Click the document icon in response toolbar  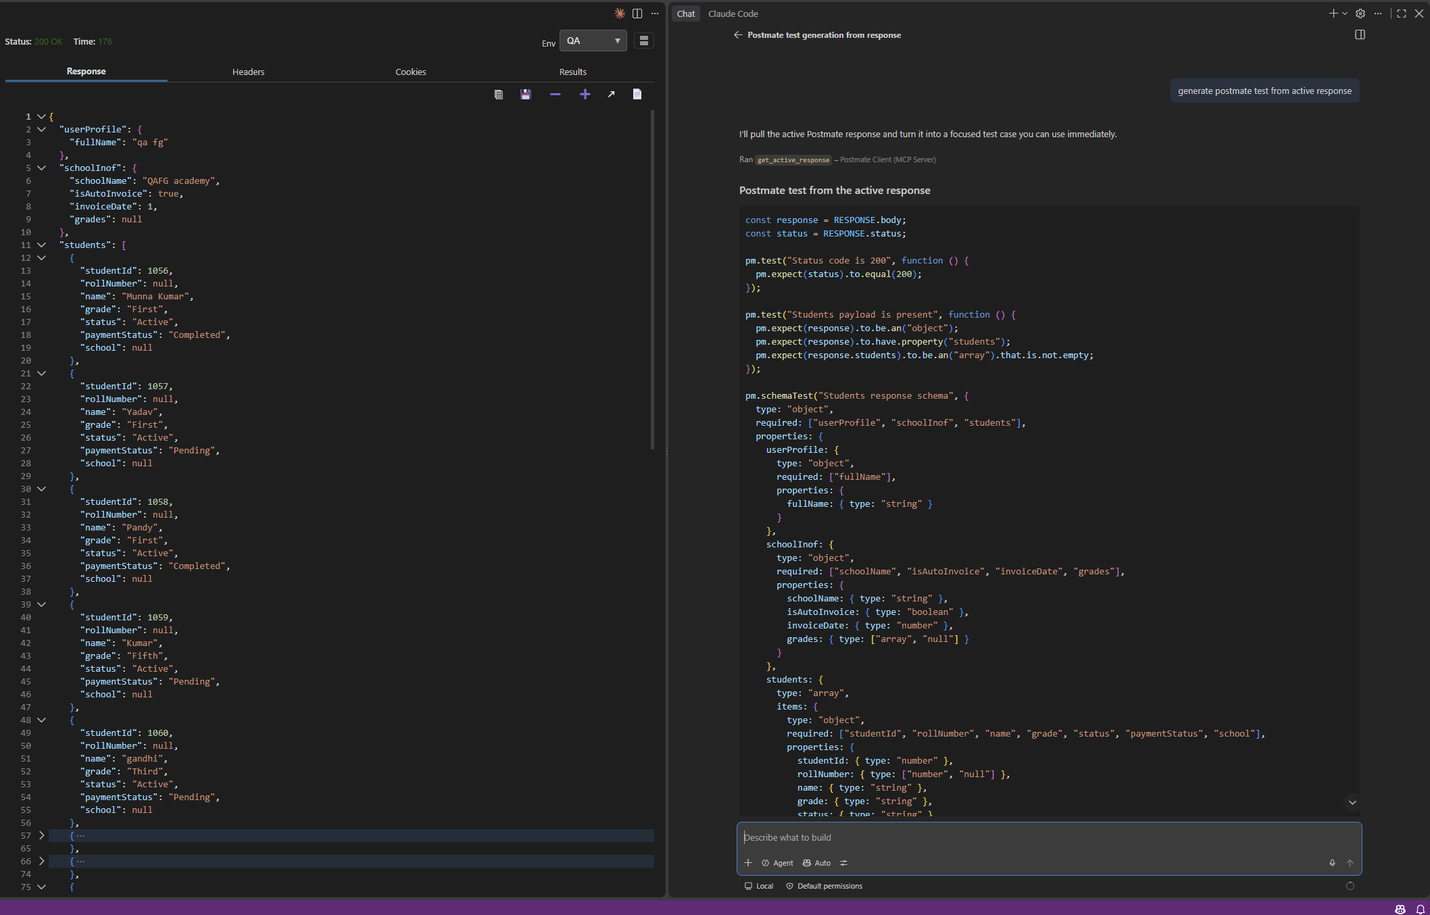point(637,95)
